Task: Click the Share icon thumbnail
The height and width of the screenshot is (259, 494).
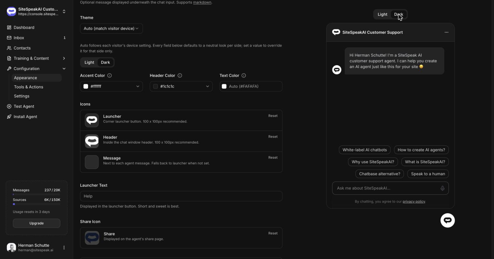Action: pyautogui.click(x=92, y=238)
